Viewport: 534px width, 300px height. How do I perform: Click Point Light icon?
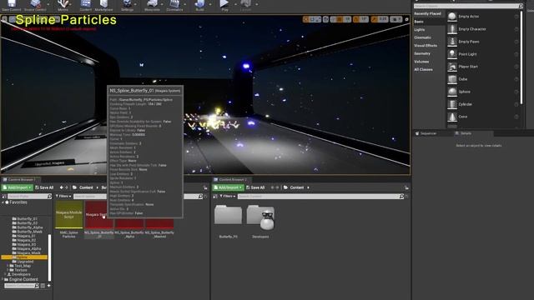(x=452, y=54)
